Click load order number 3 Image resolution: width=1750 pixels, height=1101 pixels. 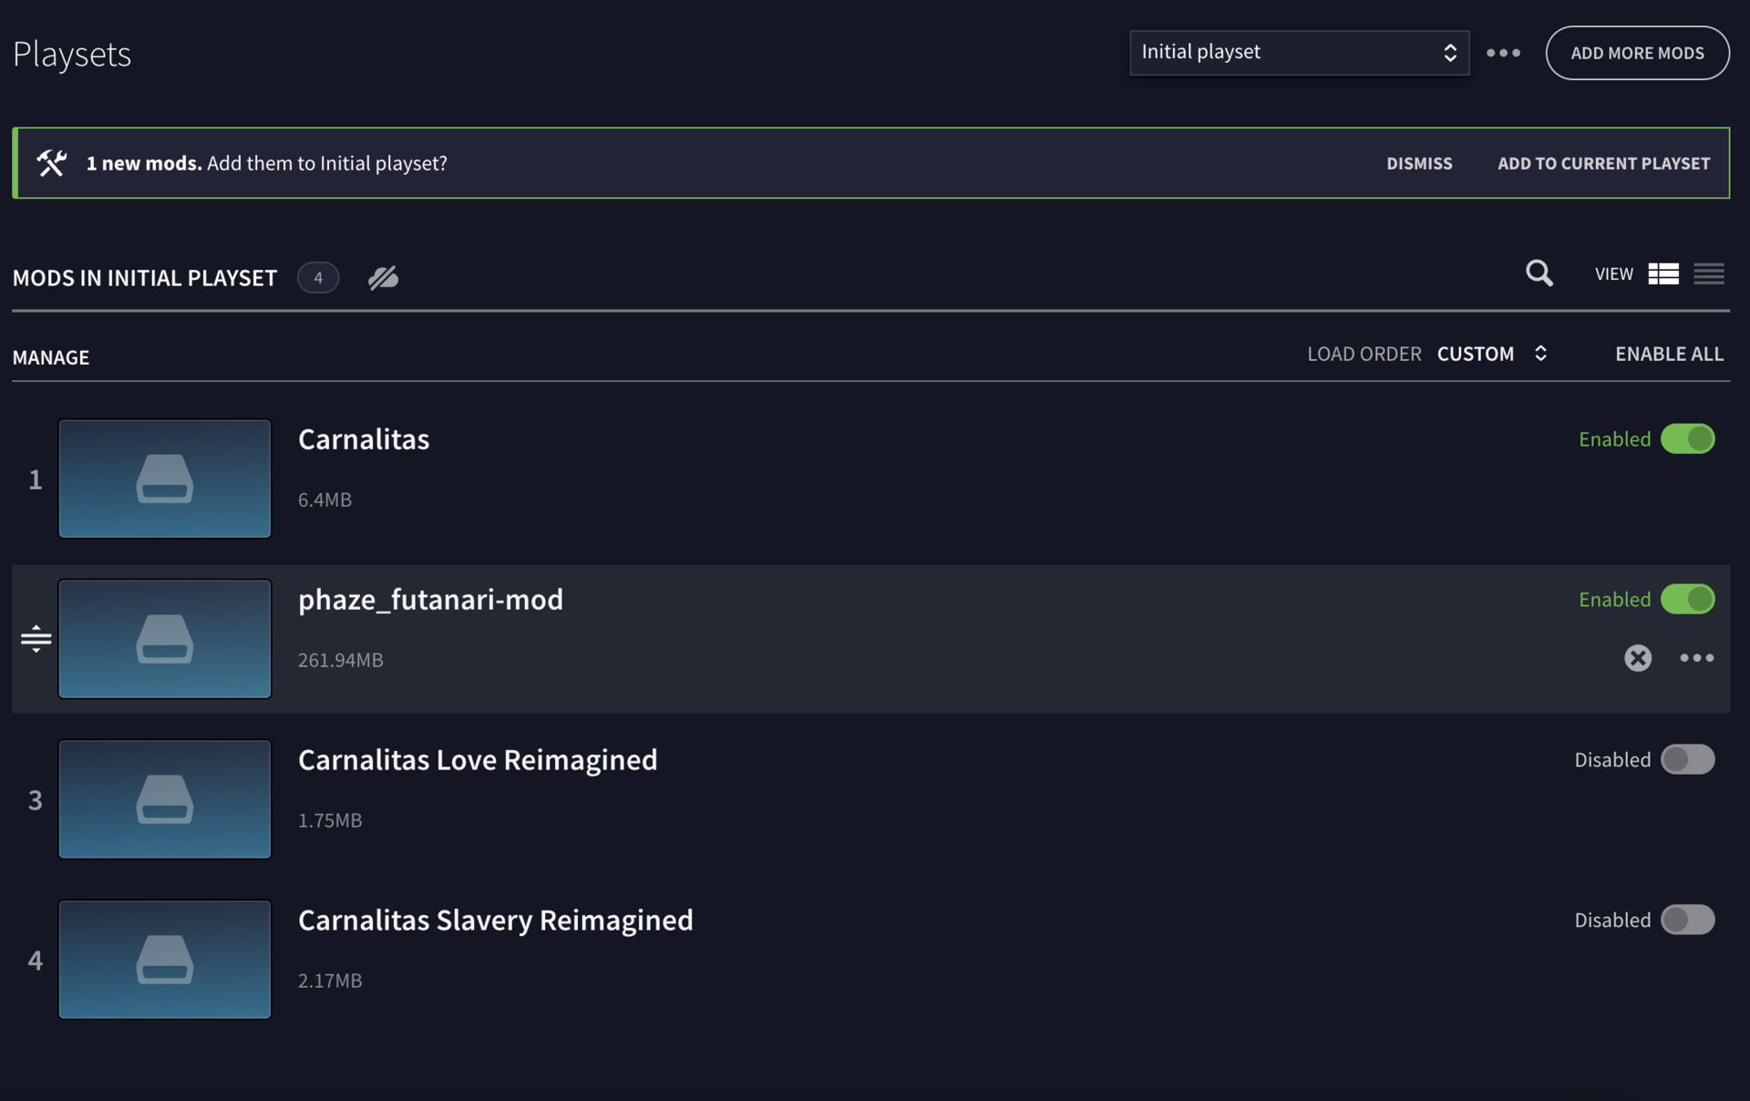36,800
